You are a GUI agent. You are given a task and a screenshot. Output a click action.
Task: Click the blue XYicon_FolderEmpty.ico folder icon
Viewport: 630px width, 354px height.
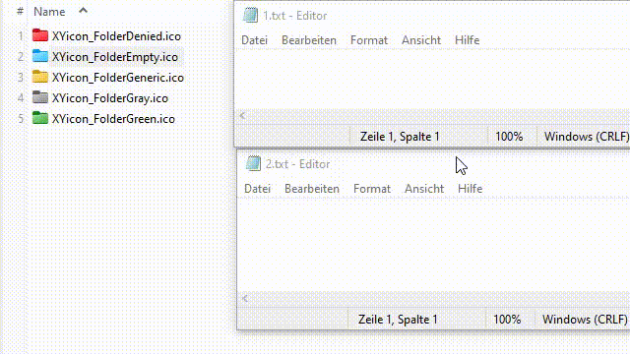tap(40, 56)
